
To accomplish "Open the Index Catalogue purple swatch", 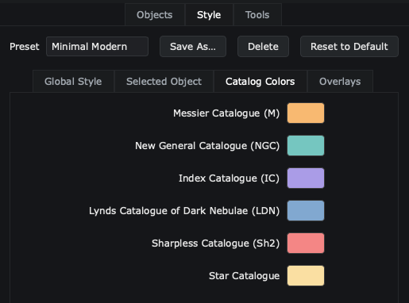I will point(306,178).
